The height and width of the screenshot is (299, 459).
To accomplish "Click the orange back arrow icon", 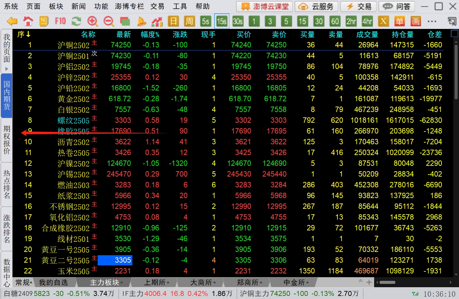I will pyautogui.click(x=12, y=22).
